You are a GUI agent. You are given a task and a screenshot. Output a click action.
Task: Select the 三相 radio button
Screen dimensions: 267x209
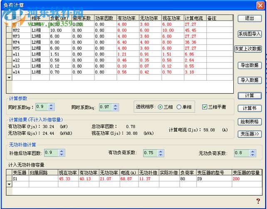[x=160, y=107]
